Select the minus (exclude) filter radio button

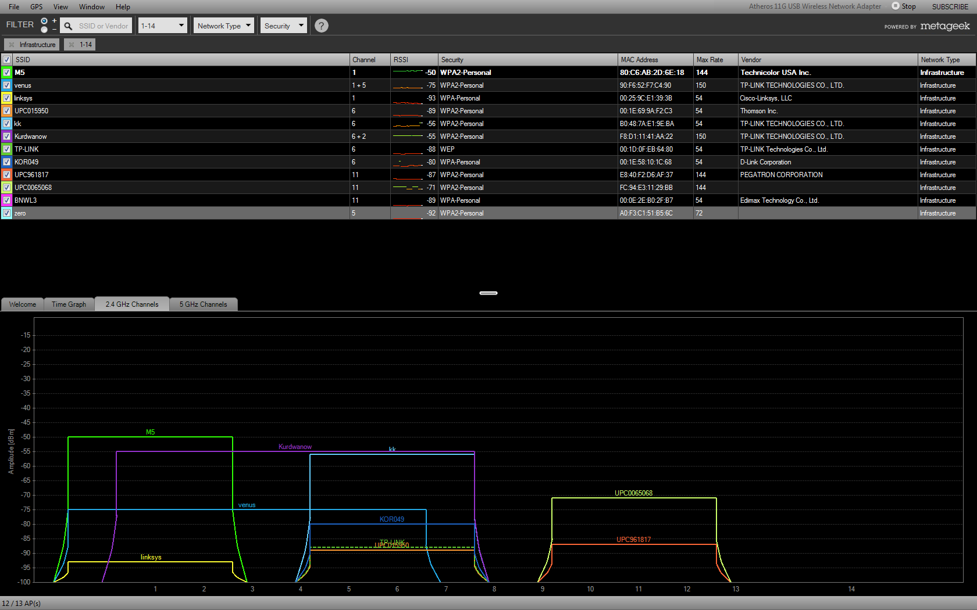[x=44, y=30]
